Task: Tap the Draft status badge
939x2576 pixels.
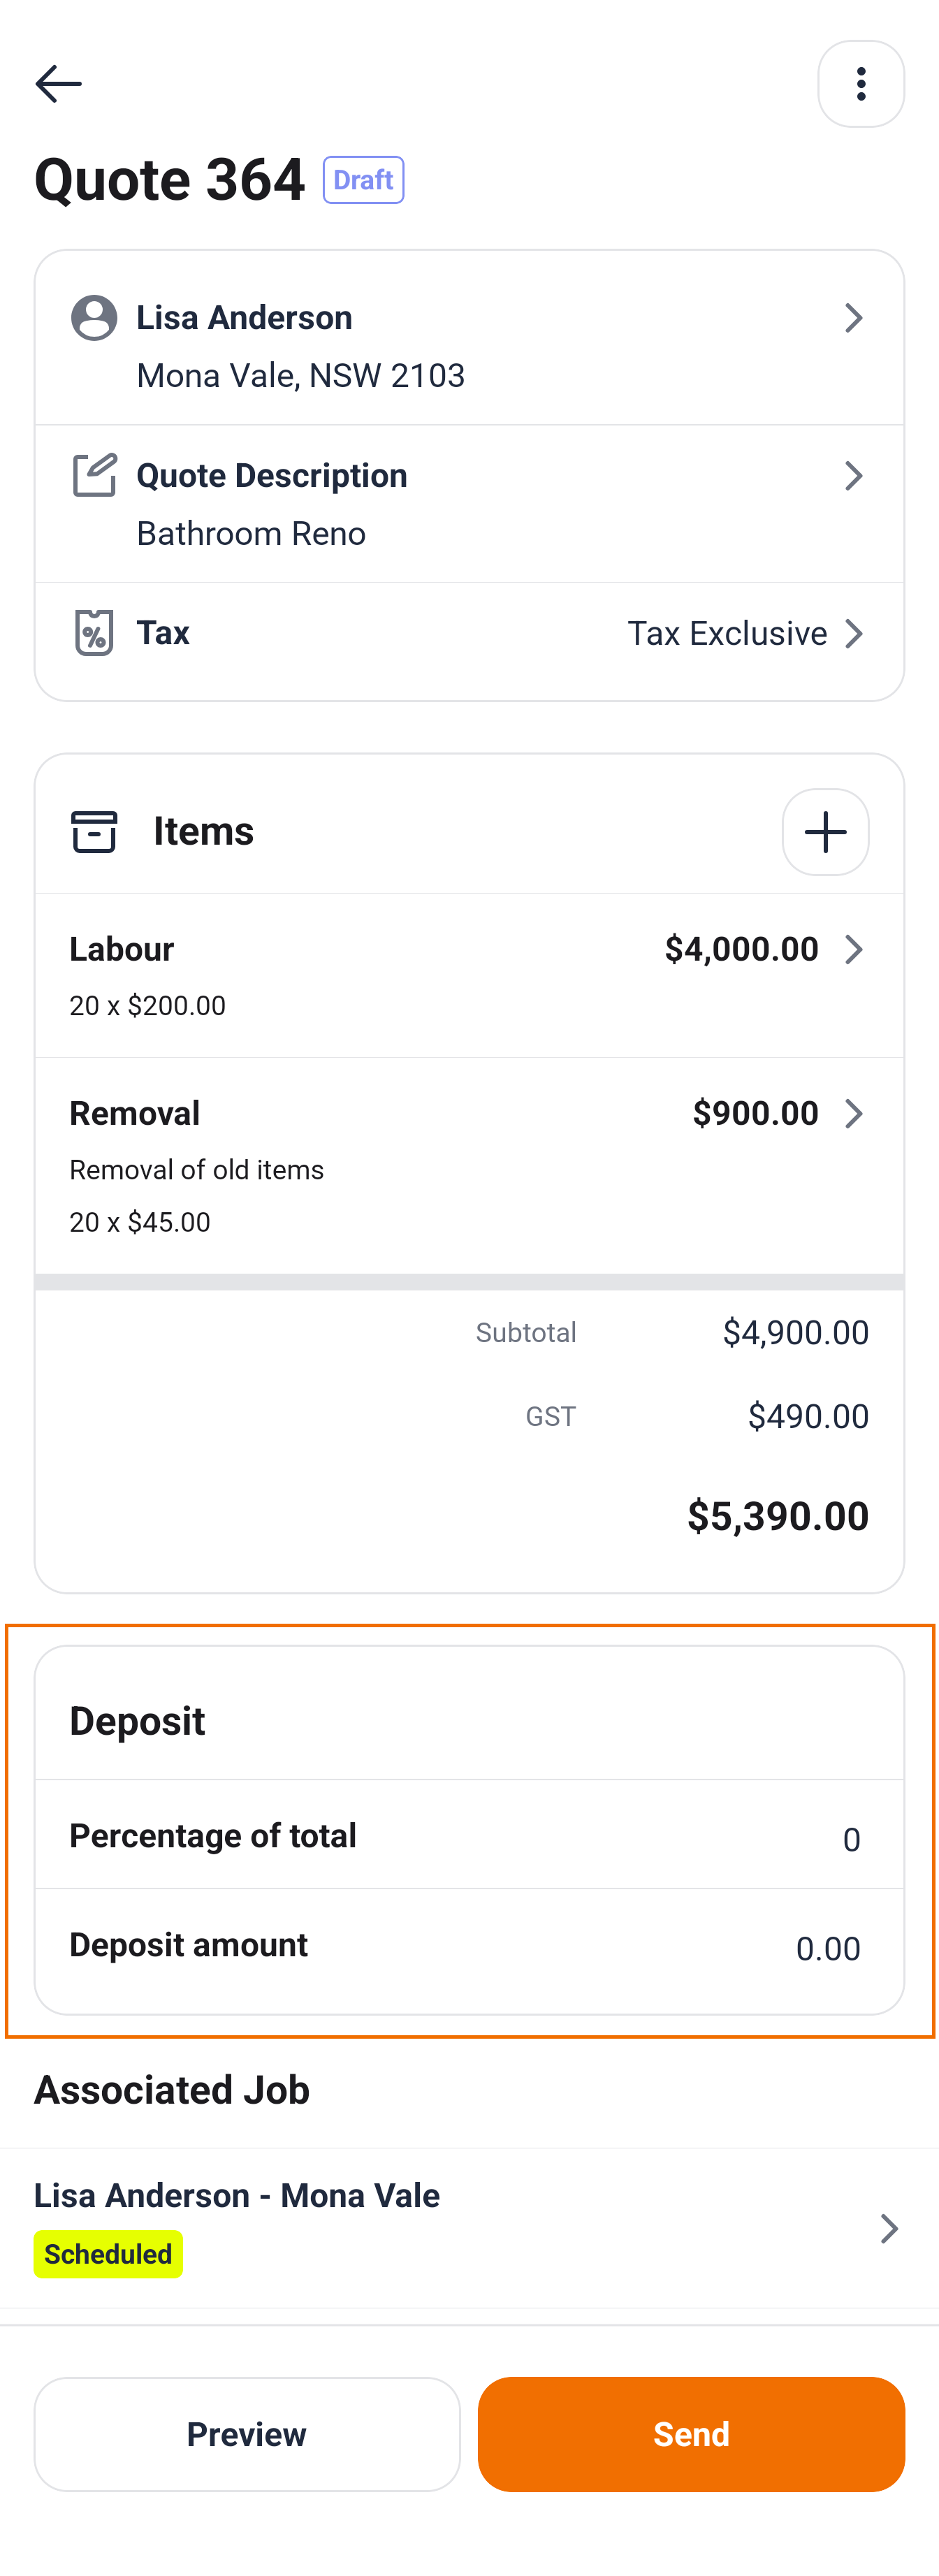Action: [363, 180]
